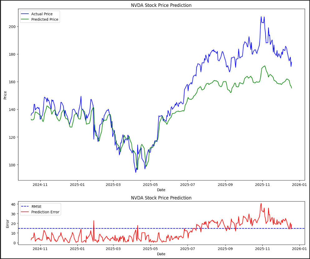Click the Date label under the error chart
310x259 pixels.
point(161,254)
